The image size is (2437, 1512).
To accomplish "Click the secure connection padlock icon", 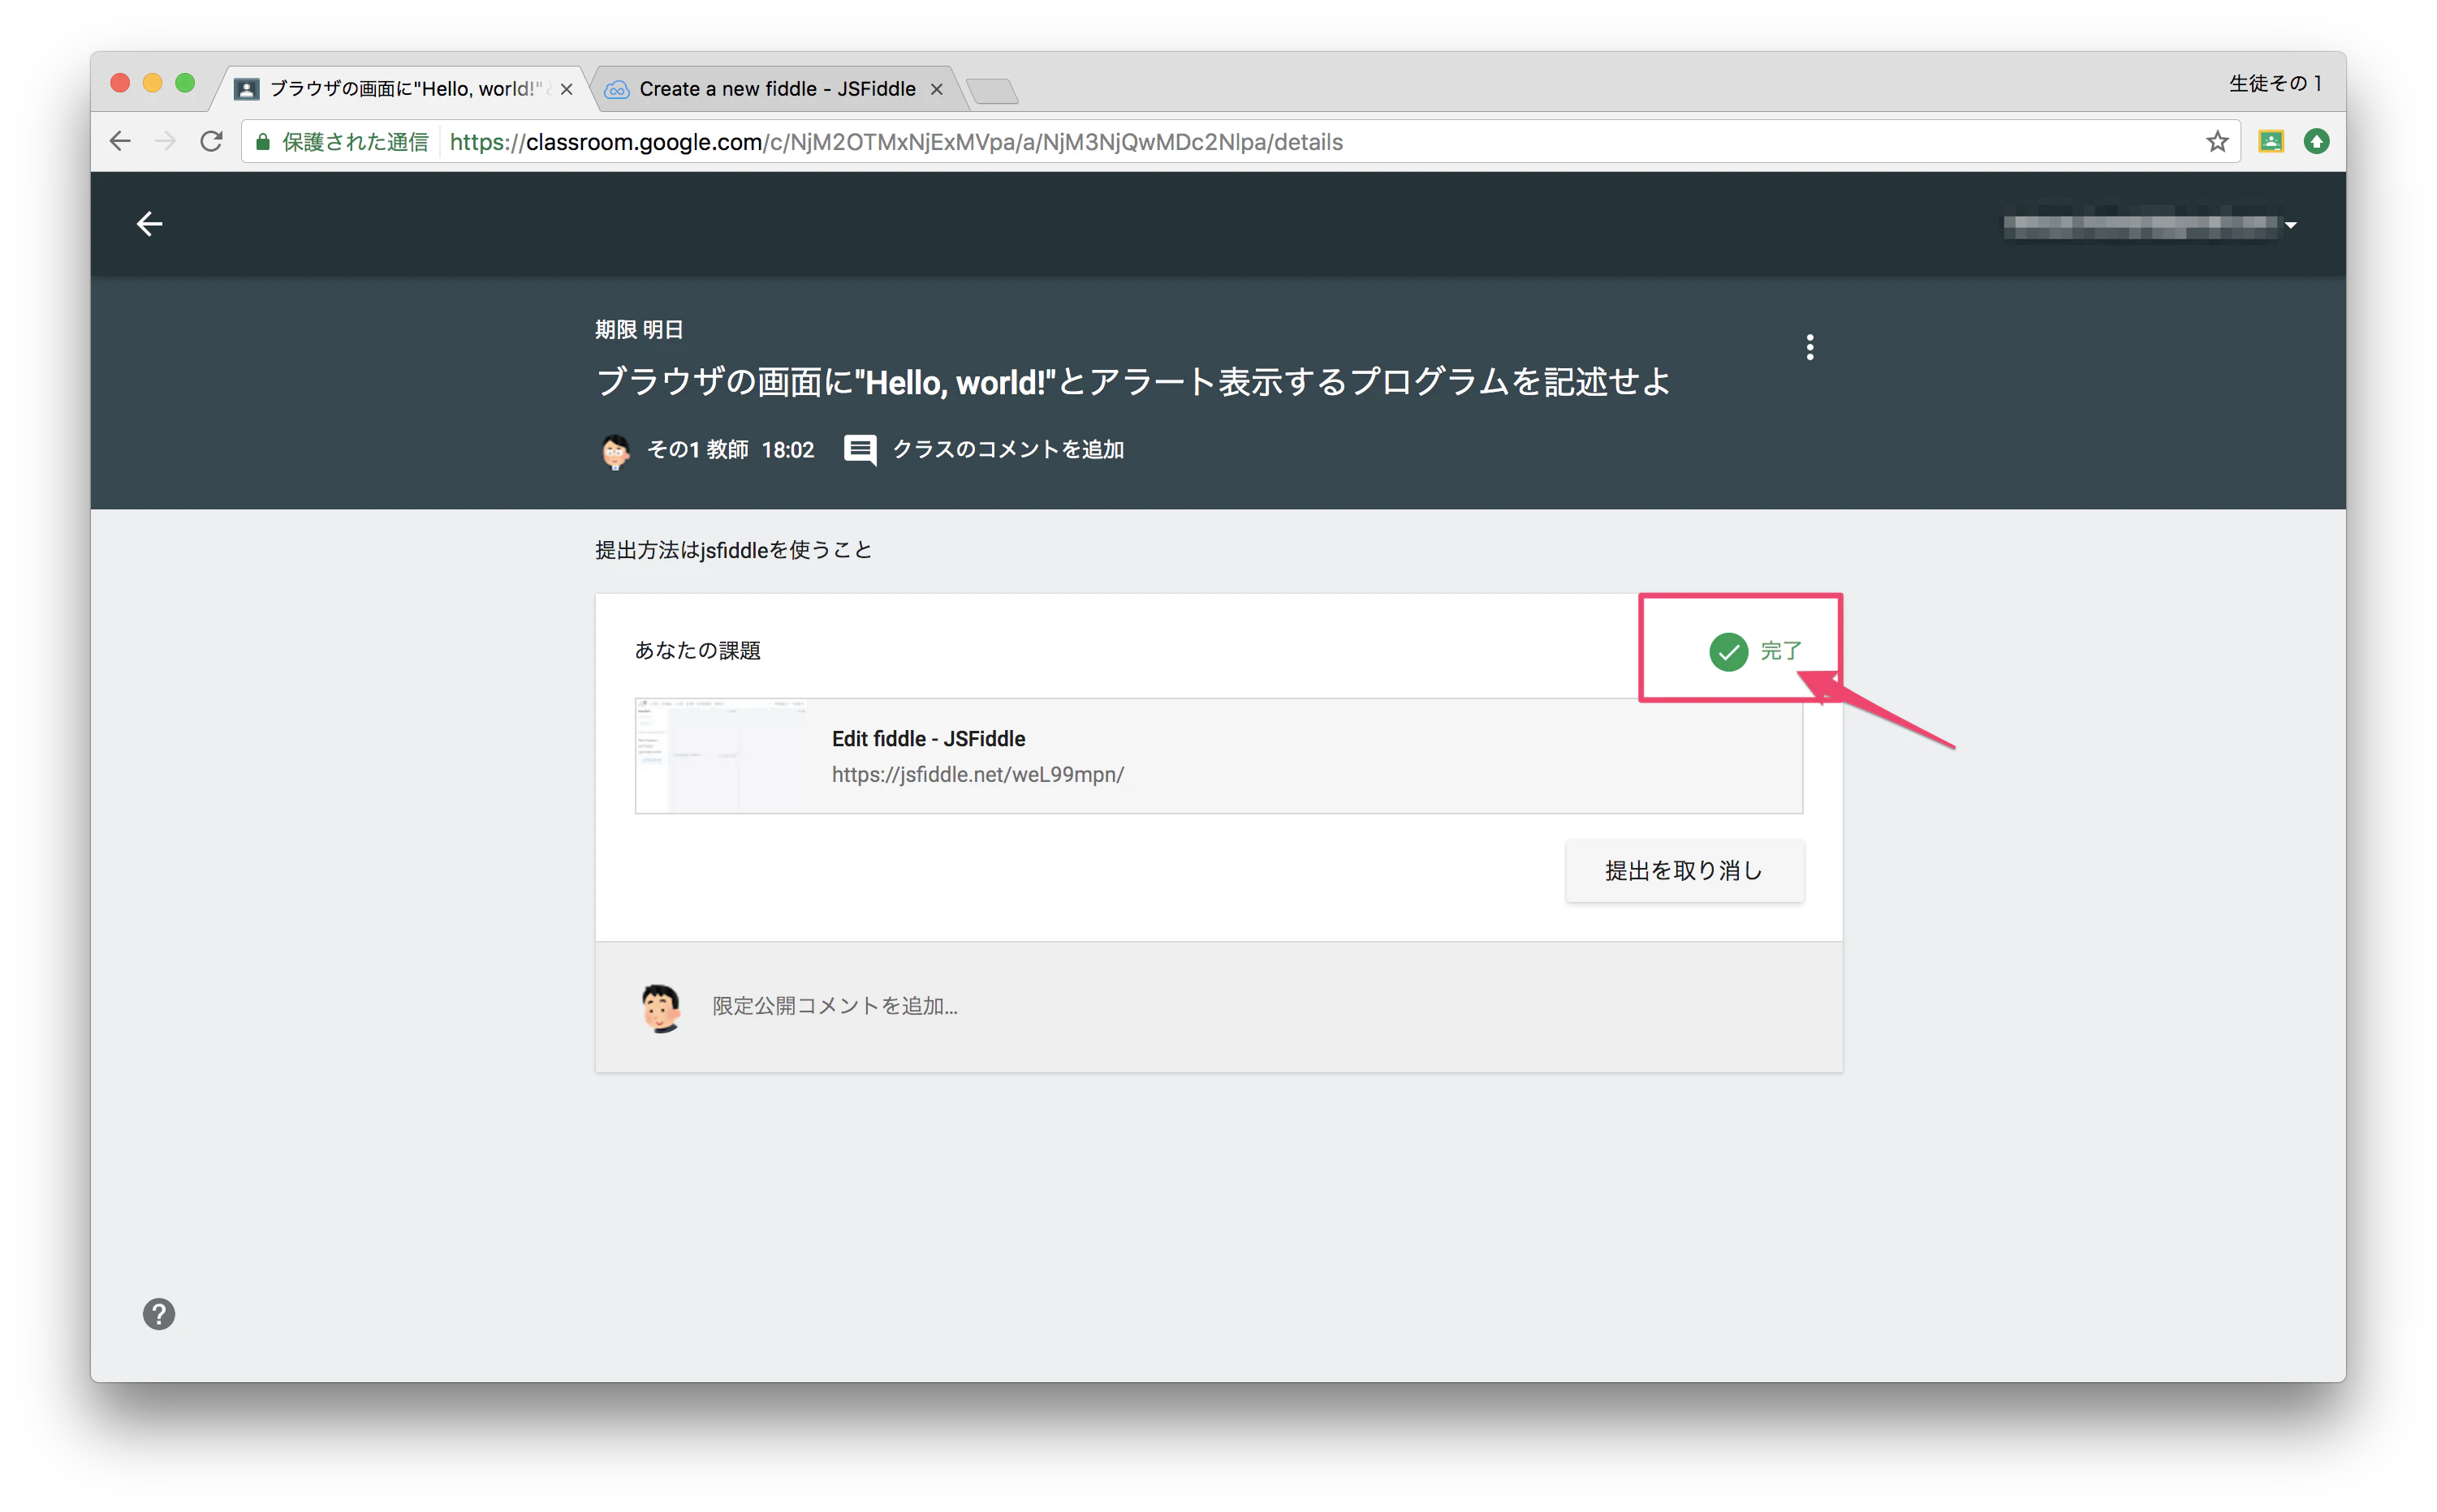I will [262, 142].
